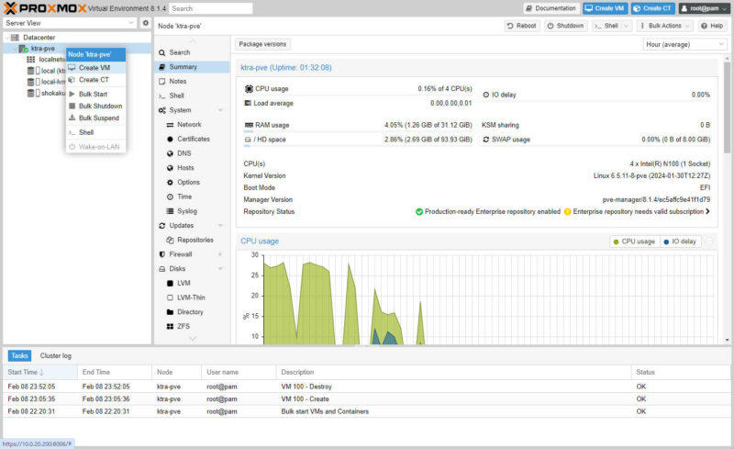The width and height of the screenshot is (734, 449).
Task: Open Firewall in the side menu
Action: click(192, 254)
